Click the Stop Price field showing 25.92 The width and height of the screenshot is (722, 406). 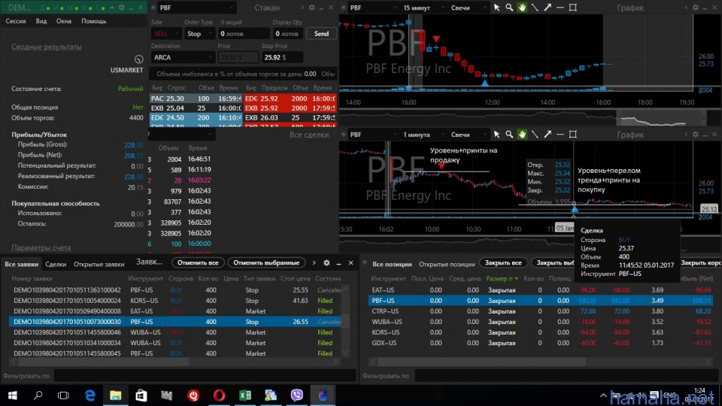tap(282, 58)
